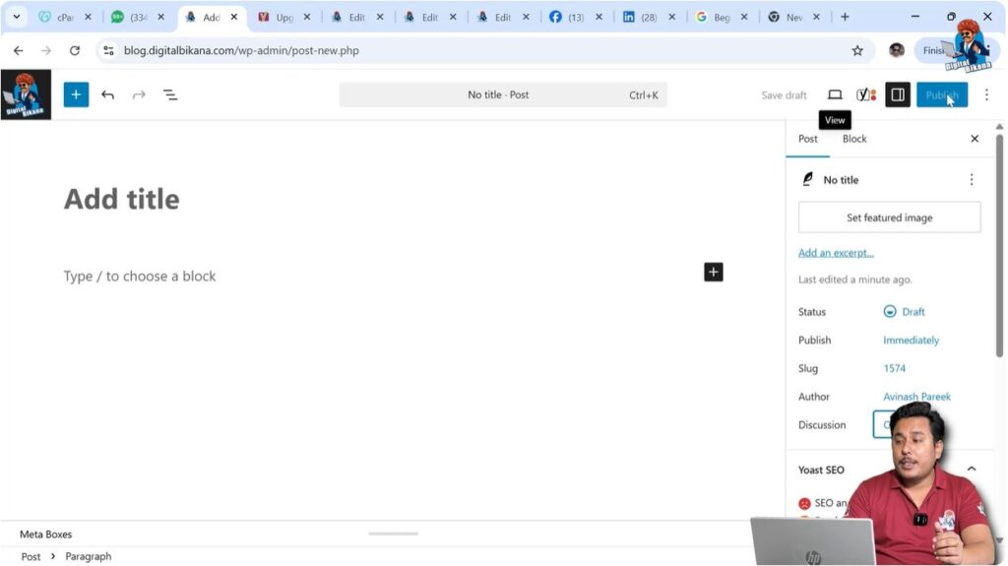
Task: Go back in browser
Action: coord(18,50)
